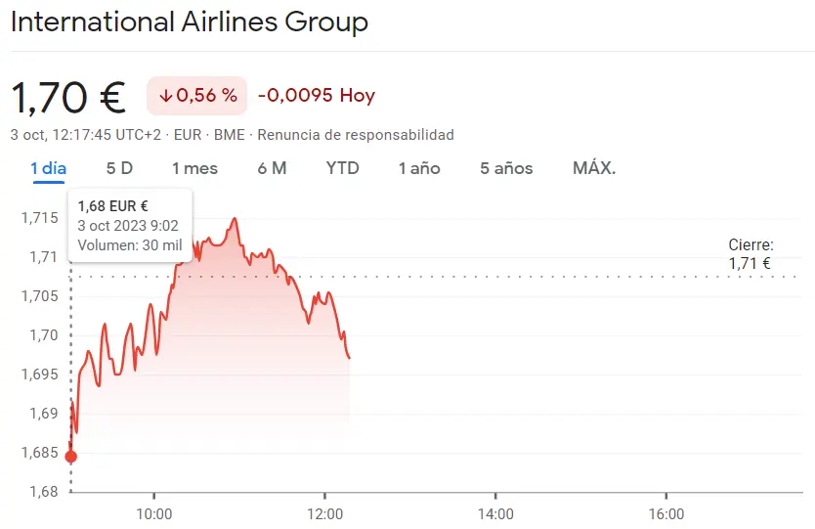This screenshot has width=815, height=529.
Task: Select the MÁX. range tab
Action: [594, 168]
